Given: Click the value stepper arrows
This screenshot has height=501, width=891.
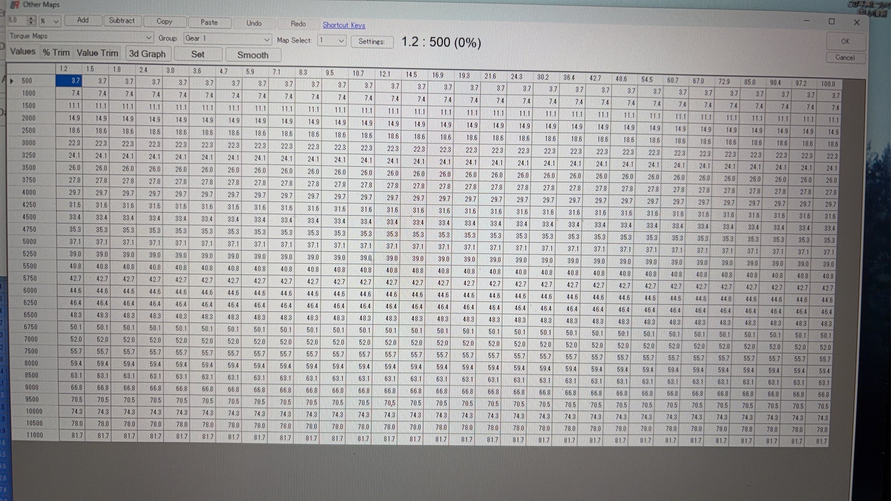Looking at the screenshot, I should coord(31,21).
